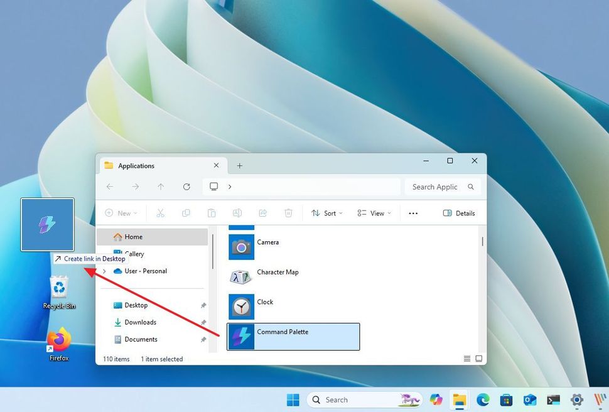Image resolution: width=609 pixels, height=412 pixels.
Task: Select Home in the navigation sidebar
Action: click(x=133, y=237)
